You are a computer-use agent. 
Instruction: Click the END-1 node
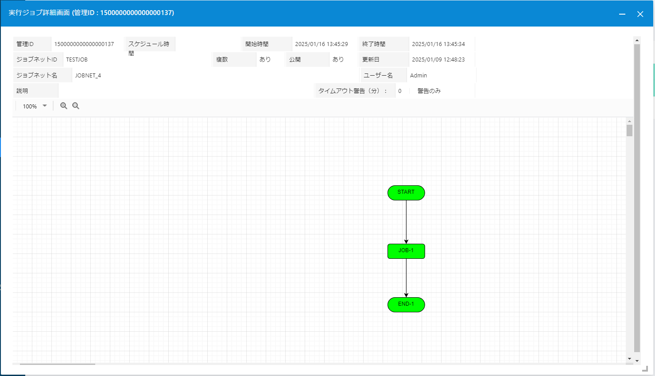point(406,304)
